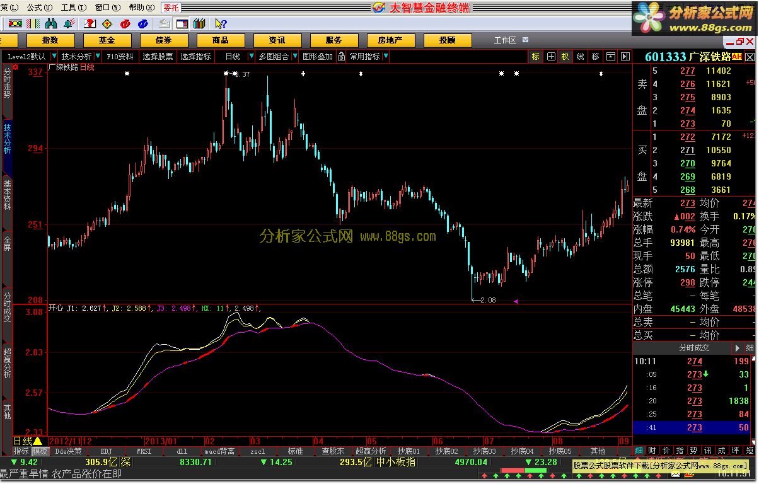Click the 指数 category button
Viewport: 759px width, 484px height.
50,40
